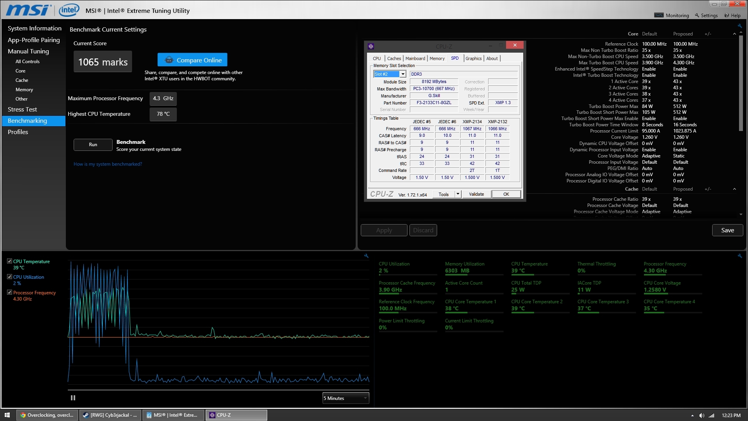Open the 5 Minutes time range dropdown
Viewport: 748px width, 421px height.
click(346, 398)
